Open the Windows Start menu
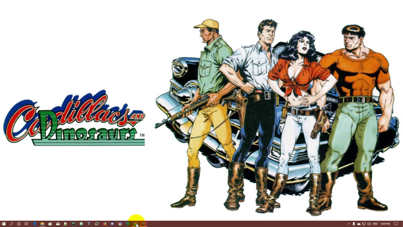 coord(4,224)
